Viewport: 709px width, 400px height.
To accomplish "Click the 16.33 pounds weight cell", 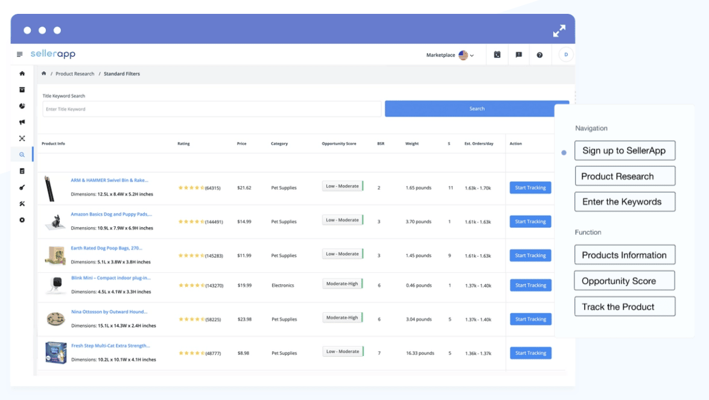I will coord(420,353).
